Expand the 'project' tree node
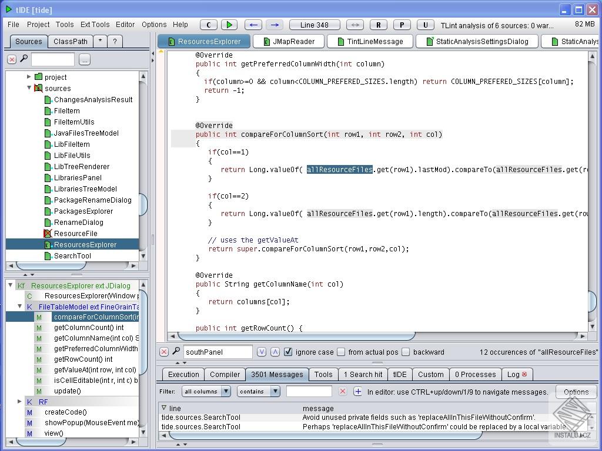Image resolution: width=602 pixels, height=451 pixels. (28, 77)
